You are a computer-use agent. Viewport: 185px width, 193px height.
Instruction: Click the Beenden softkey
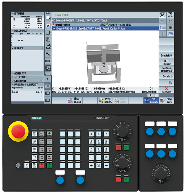click(166, 90)
